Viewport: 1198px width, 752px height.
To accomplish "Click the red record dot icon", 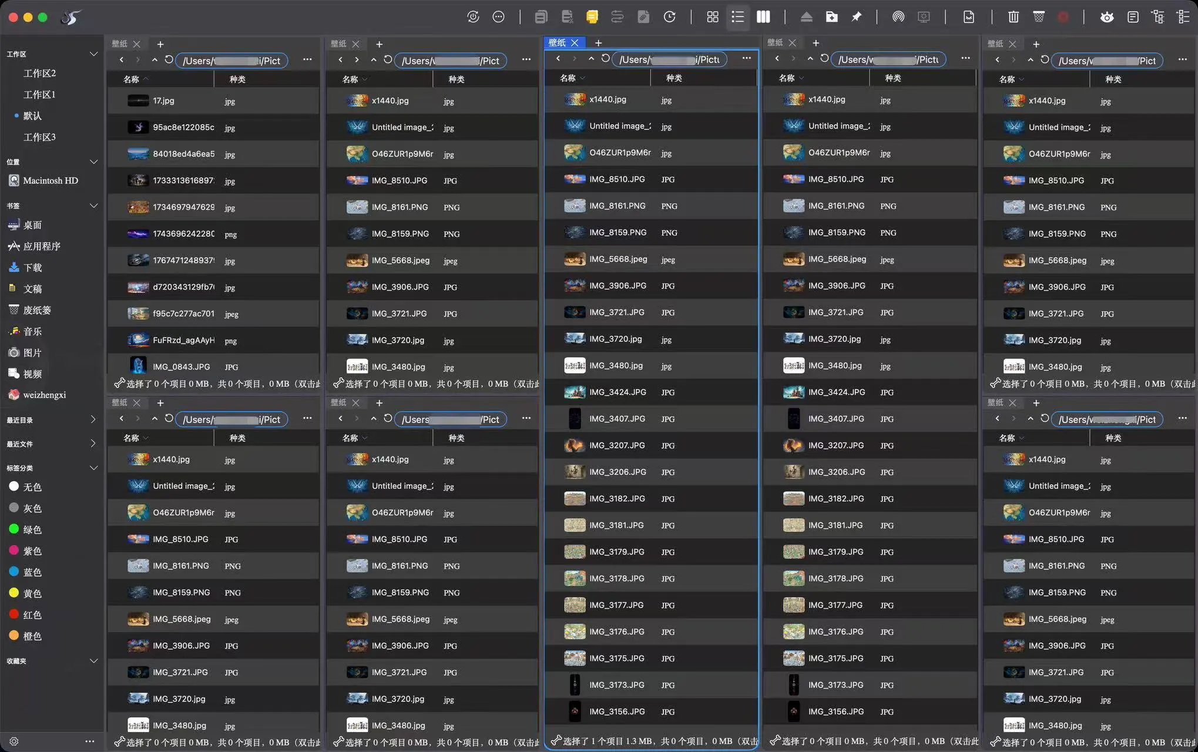I will click(x=1063, y=17).
